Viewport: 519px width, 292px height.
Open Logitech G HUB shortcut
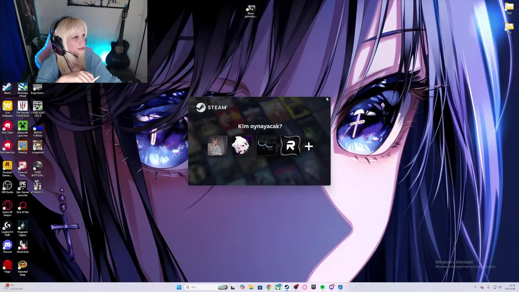(x=7, y=228)
